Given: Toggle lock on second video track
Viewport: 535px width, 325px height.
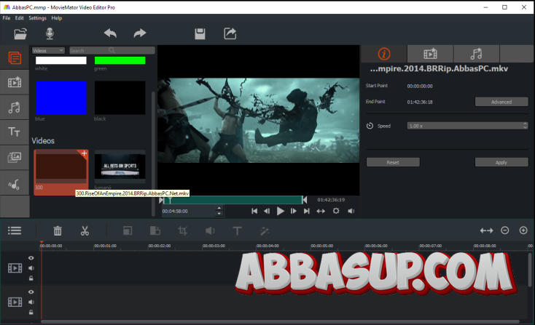Looking at the screenshot, I should (x=31, y=313).
